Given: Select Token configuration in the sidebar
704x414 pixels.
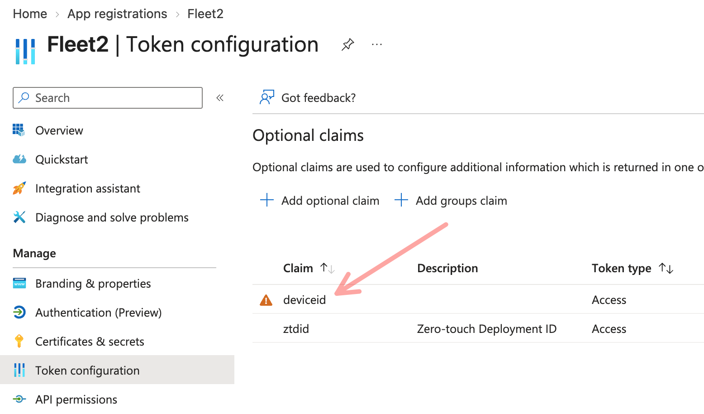Looking at the screenshot, I should click(117, 370).
